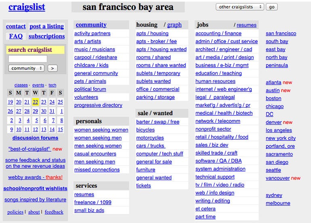
Task: Open the 'apts / housing' category
Action: click(152, 34)
